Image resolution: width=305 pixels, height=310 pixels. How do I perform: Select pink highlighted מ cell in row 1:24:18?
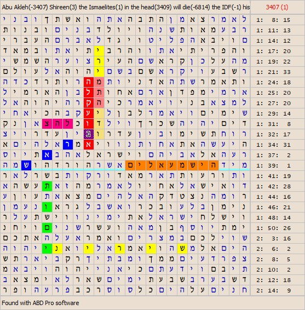(99, 82)
